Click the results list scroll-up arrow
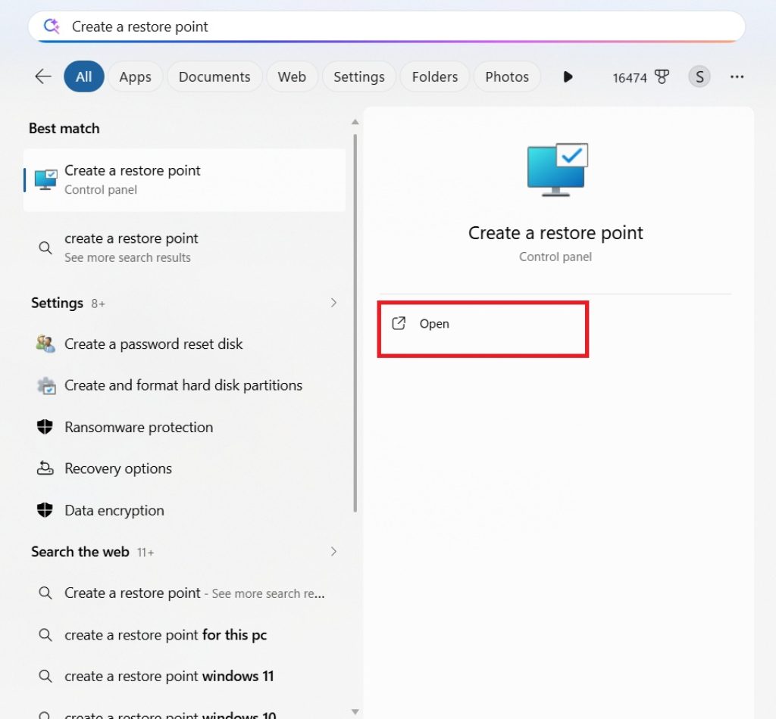Viewport: 776px width, 719px height. [355, 122]
